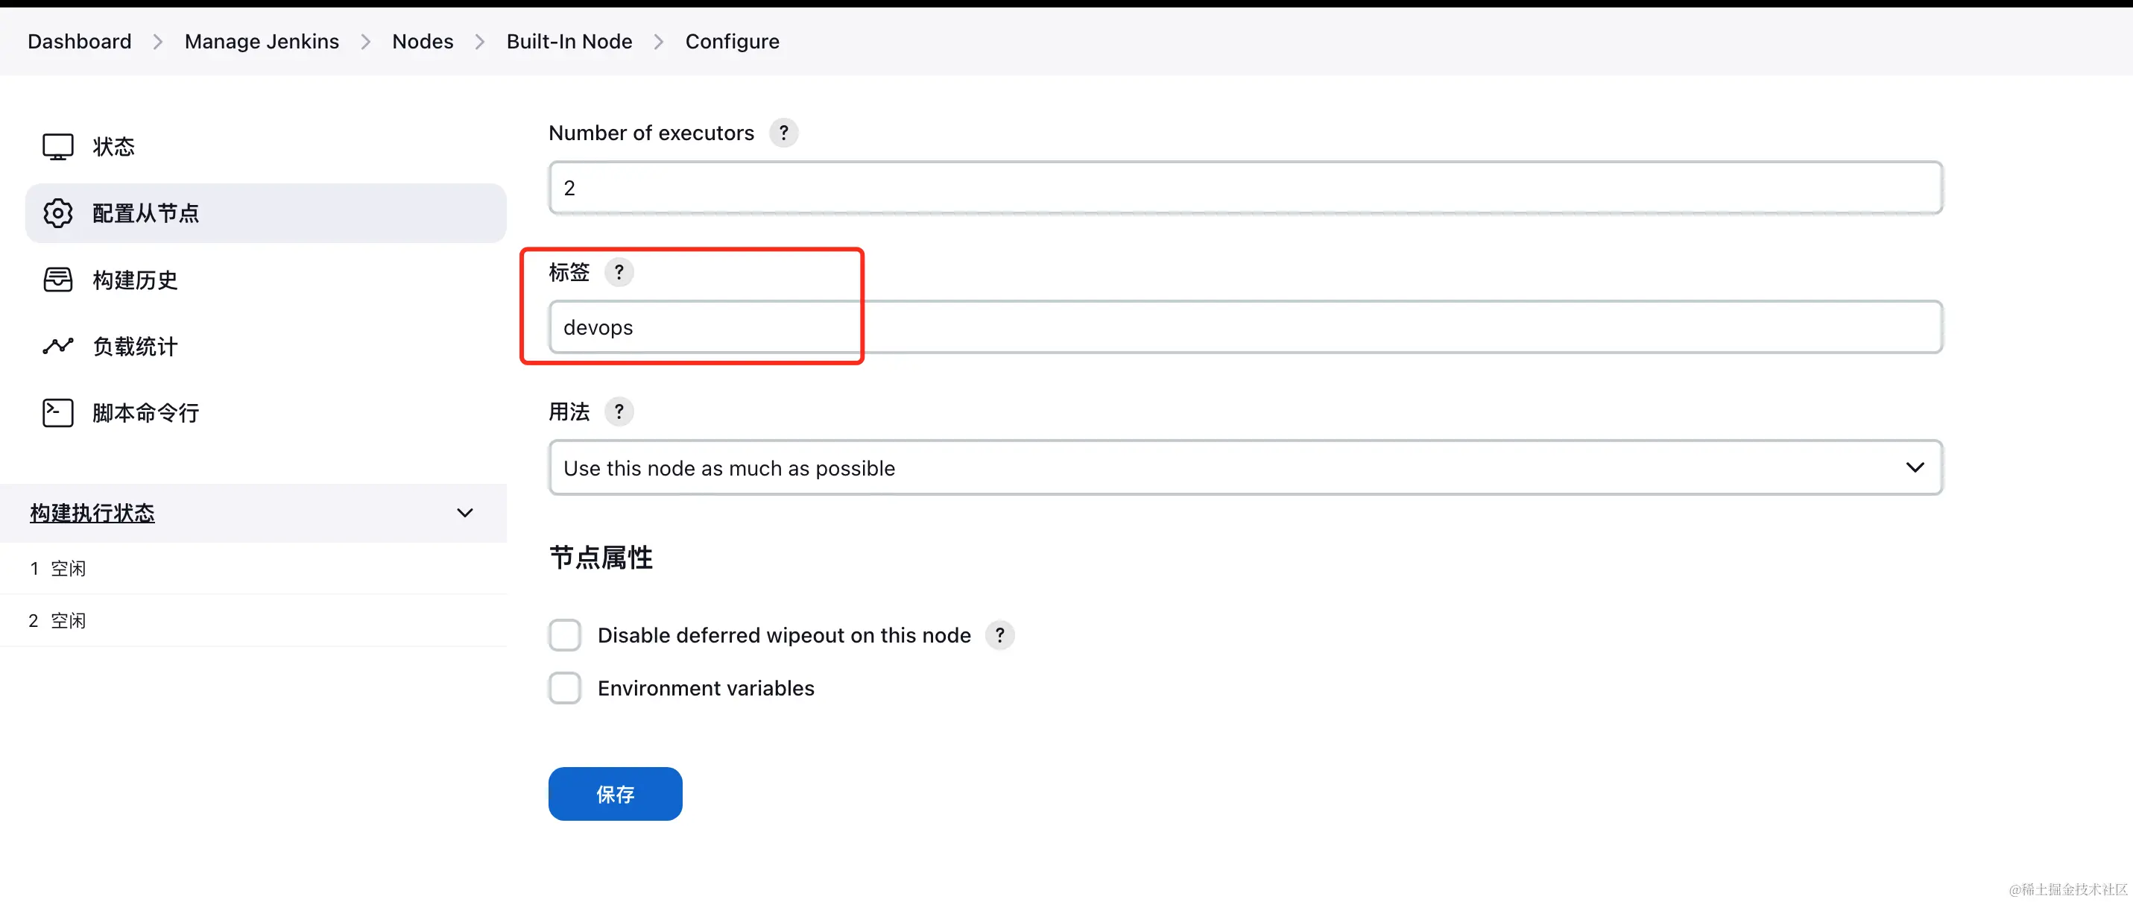Go to Manage Jenkins breadcrumb
The image size is (2133, 902).
pos(262,42)
